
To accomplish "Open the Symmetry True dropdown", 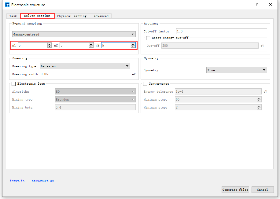I will click(x=237, y=70).
